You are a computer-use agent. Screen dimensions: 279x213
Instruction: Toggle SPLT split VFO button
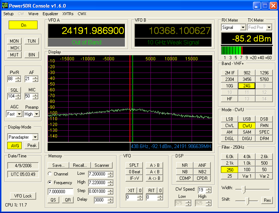coord(134,165)
